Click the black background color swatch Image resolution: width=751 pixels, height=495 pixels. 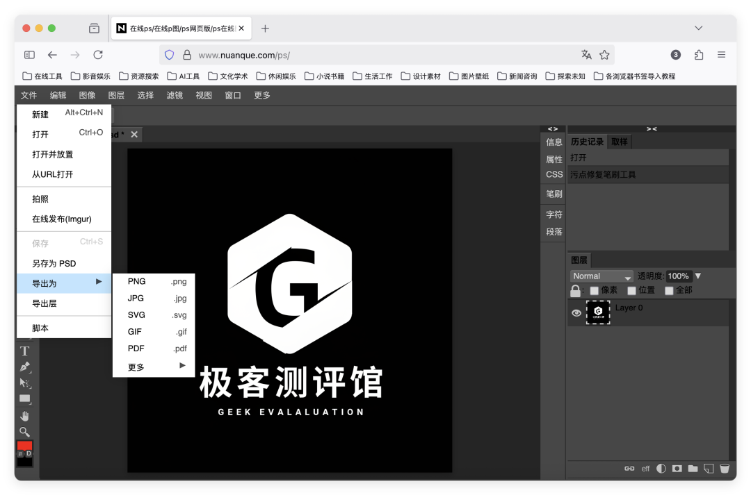tap(24, 462)
